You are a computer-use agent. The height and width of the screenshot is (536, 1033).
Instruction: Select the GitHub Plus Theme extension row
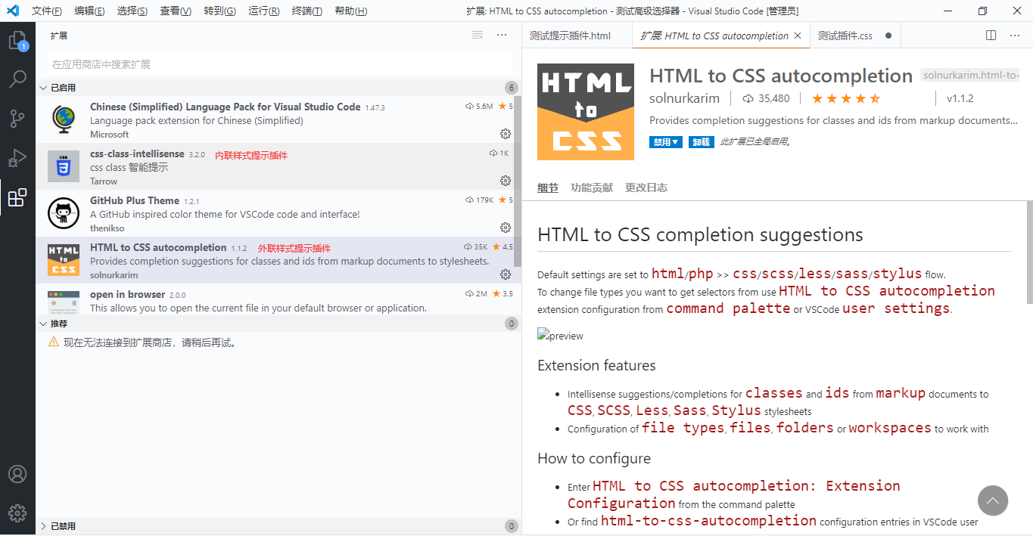click(x=275, y=213)
